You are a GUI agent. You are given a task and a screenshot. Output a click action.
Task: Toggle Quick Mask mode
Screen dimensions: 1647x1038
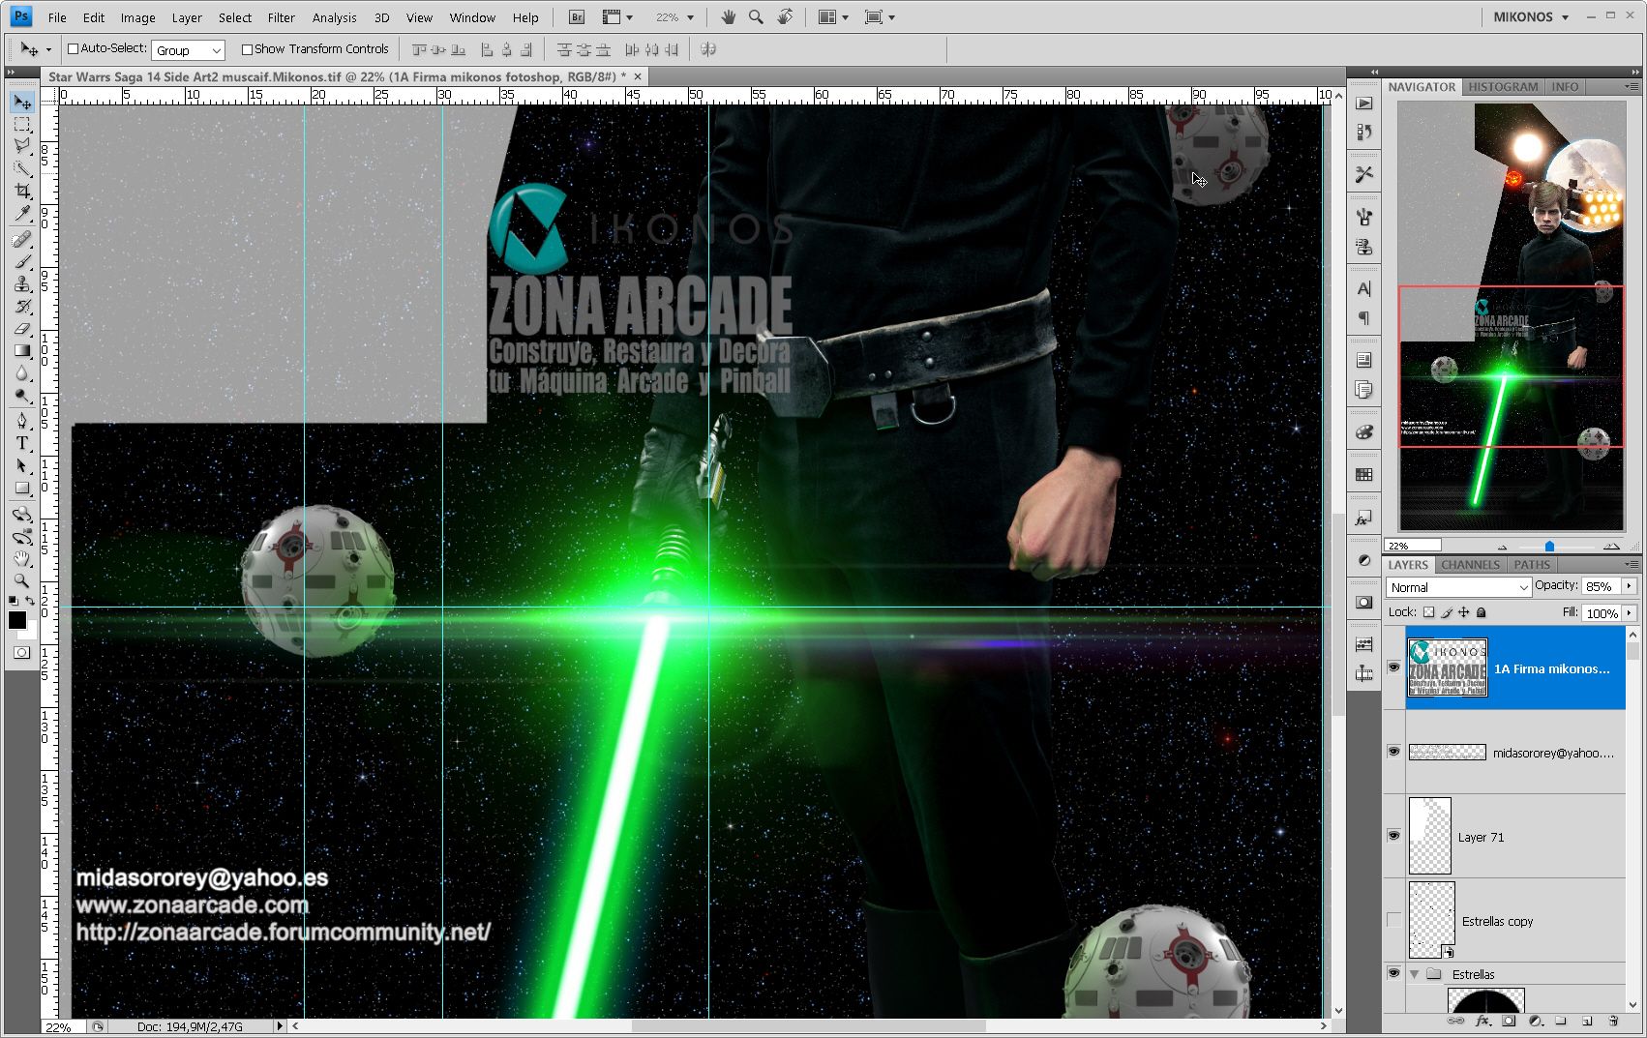tap(22, 653)
